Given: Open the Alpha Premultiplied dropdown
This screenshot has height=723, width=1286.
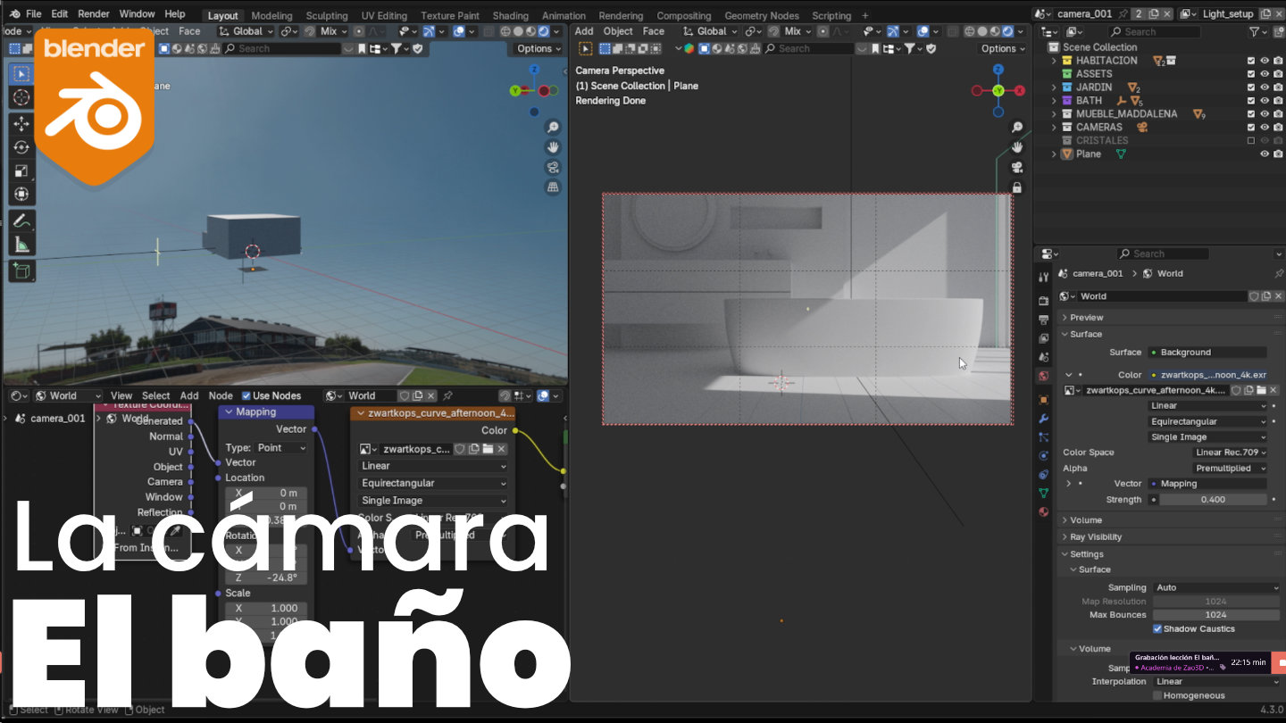Looking at the screenshot, I should coord(1231,469).
